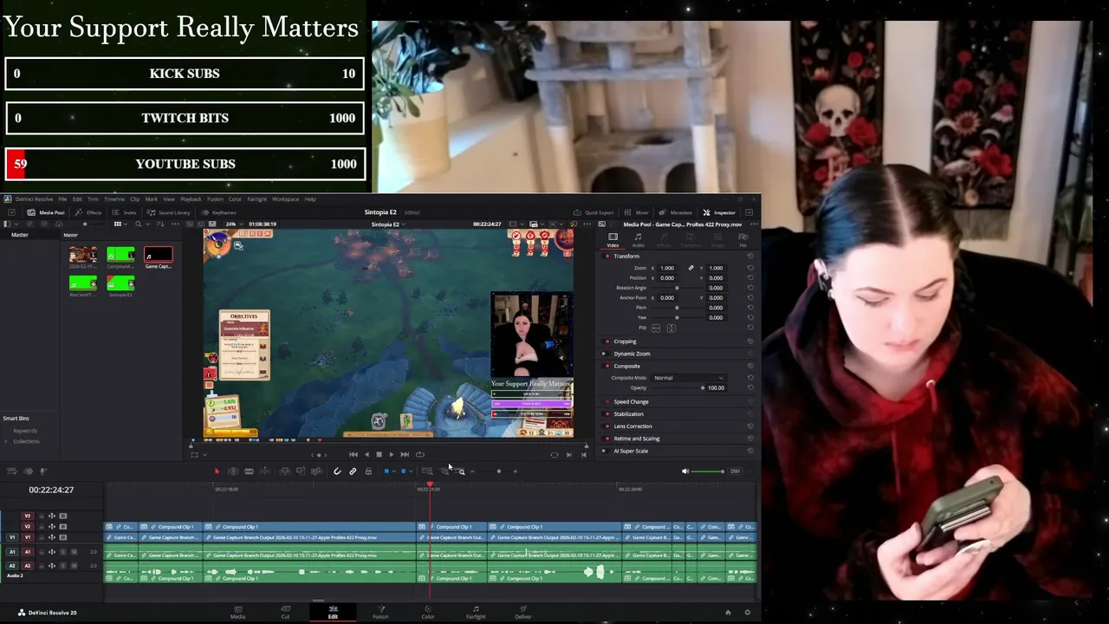The image size is (1109, 624).
Task: Open the Timeline menu
Action: pos(114,199)
